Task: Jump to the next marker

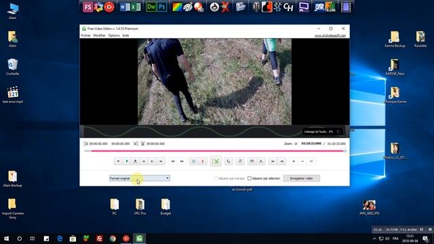Action: pyautogui.click(x=182, y=161)
